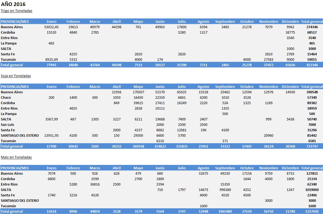Select 'La Pampa' row label in Trigo table

click(9, 43)
